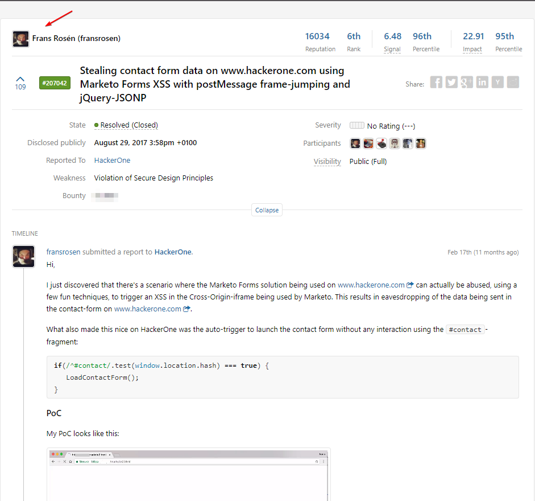Click the 16034 Reputation stat

317,36
